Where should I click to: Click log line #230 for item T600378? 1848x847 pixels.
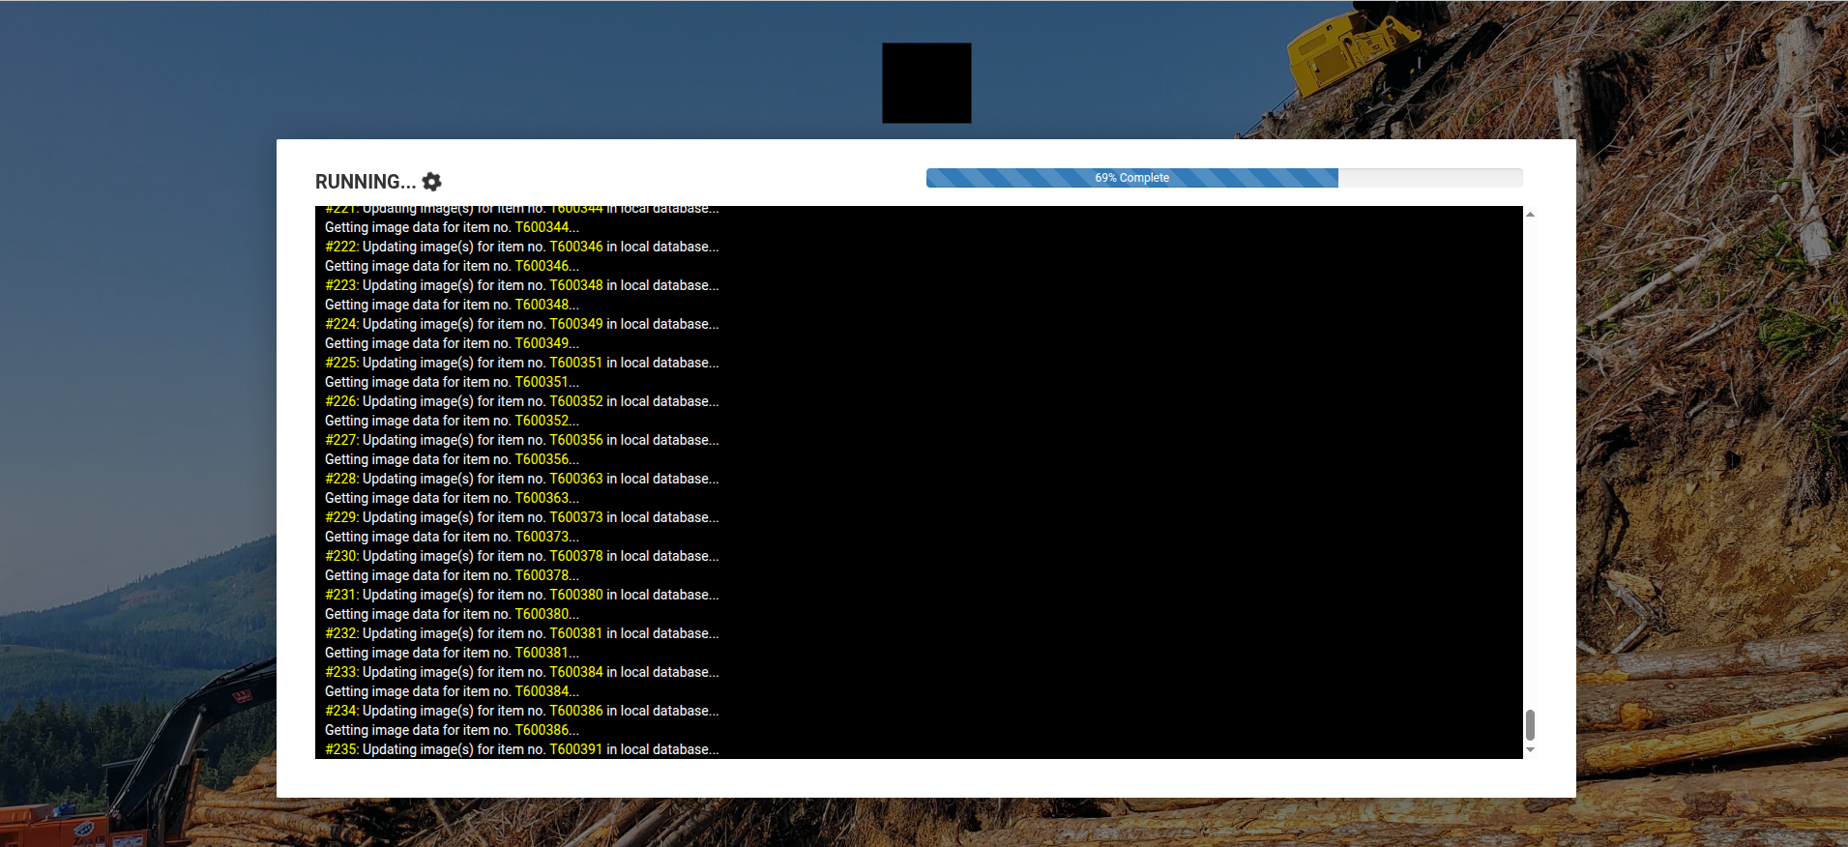coord(522,556)
